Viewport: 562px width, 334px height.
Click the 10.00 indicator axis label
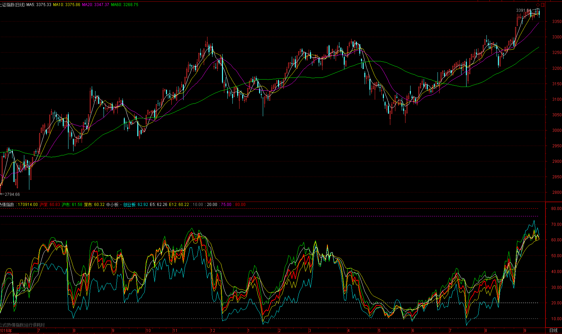[x=556, y=319]
